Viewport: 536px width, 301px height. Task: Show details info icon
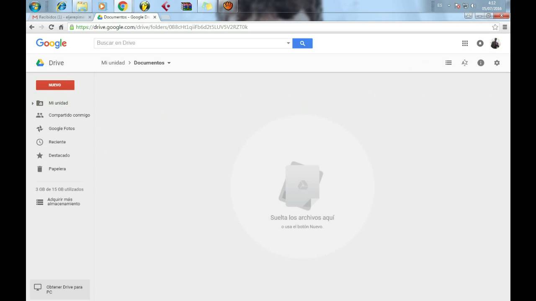pyautogui.click(x=481, y=63)
